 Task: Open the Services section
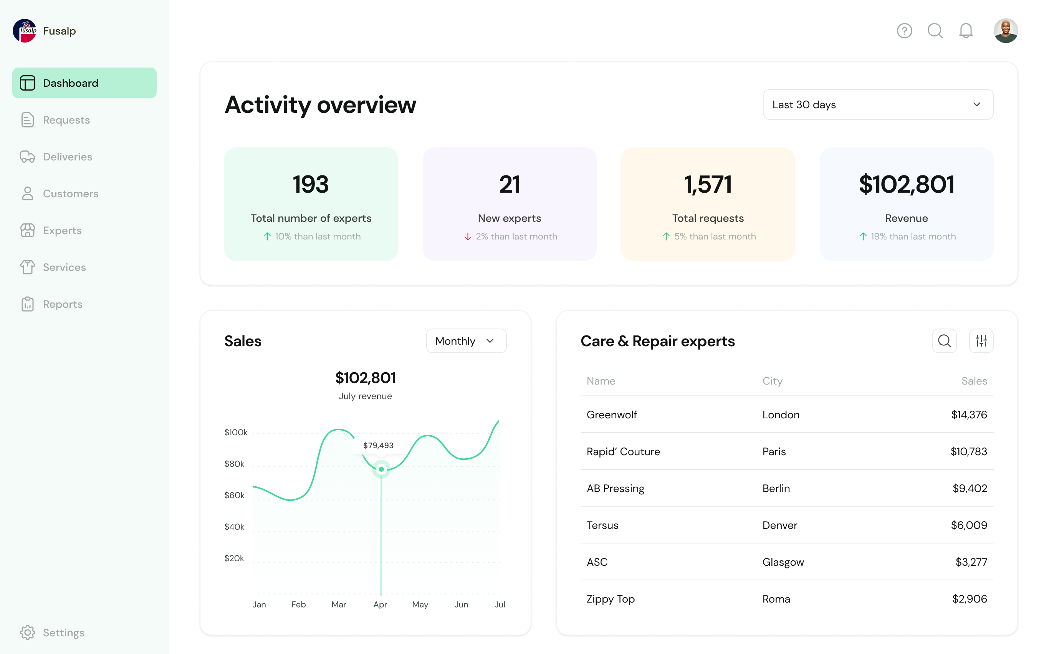(64, 267)
